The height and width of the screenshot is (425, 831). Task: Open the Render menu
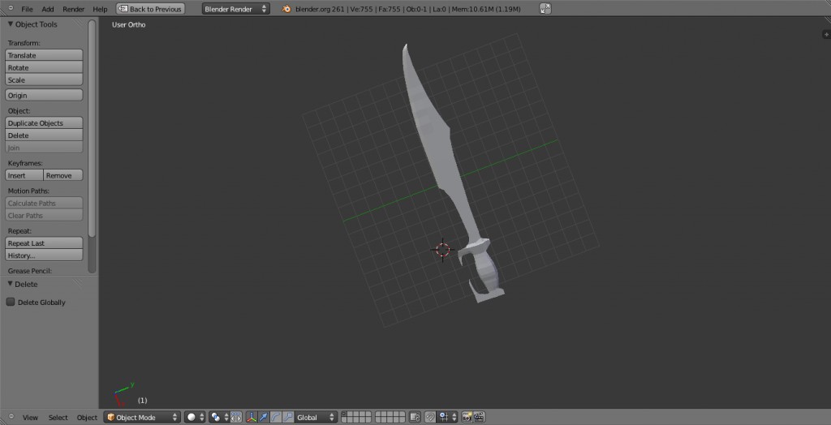coord(74,9)
